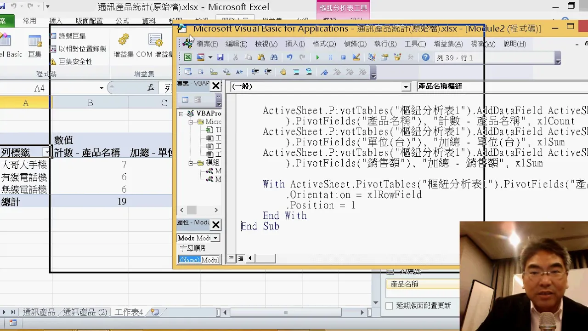Toggle Bookmark with blue flag icon
Viewport: 588px width, 331px height.
(x=324, y=72)
